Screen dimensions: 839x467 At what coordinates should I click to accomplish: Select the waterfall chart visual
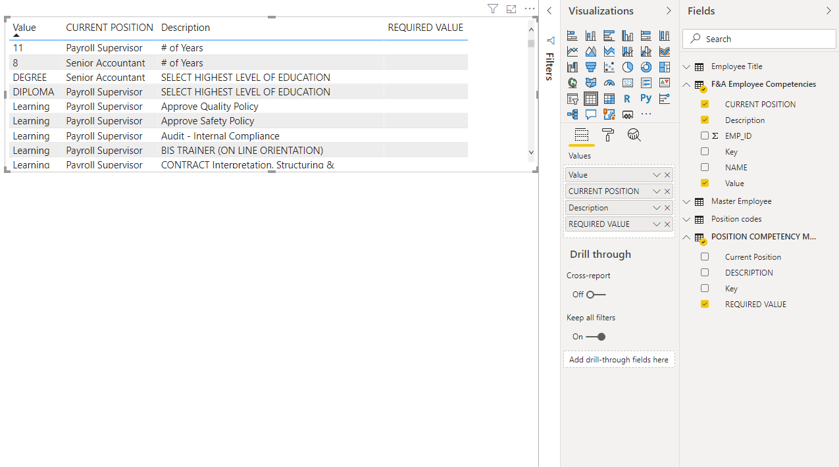tap(572, 67)
